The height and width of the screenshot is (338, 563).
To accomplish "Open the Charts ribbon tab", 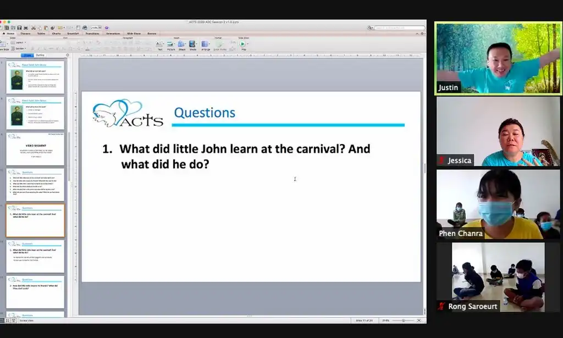I will coord(57,34).
